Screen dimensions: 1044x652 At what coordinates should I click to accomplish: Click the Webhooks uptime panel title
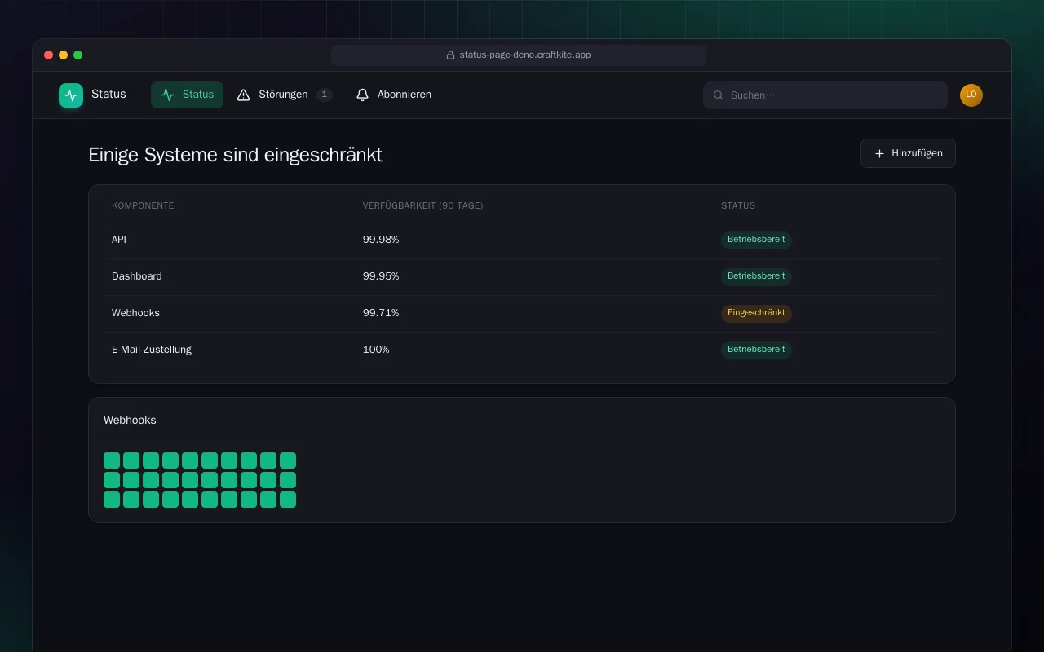coord(130,421)
